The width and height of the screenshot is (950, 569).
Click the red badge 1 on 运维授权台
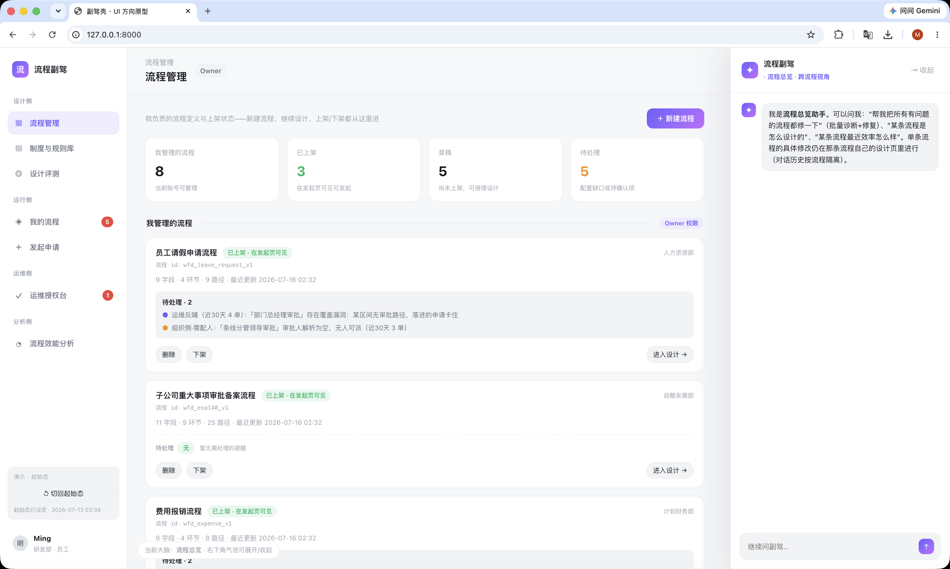pos(108,296)
